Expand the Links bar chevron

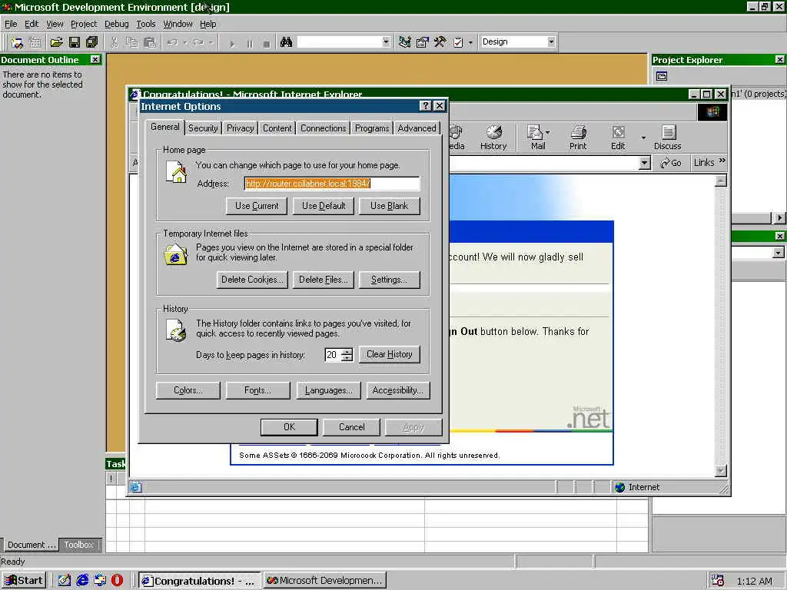pyautogui.click(x=722, y=161)
